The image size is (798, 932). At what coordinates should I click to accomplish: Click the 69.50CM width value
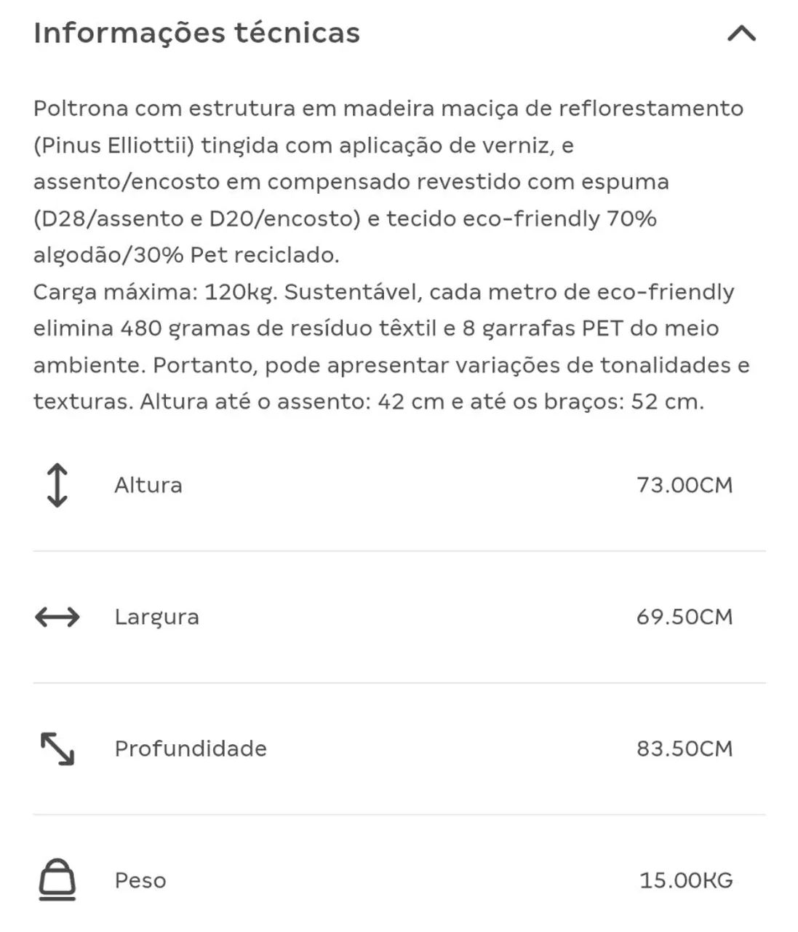point(685,617)
